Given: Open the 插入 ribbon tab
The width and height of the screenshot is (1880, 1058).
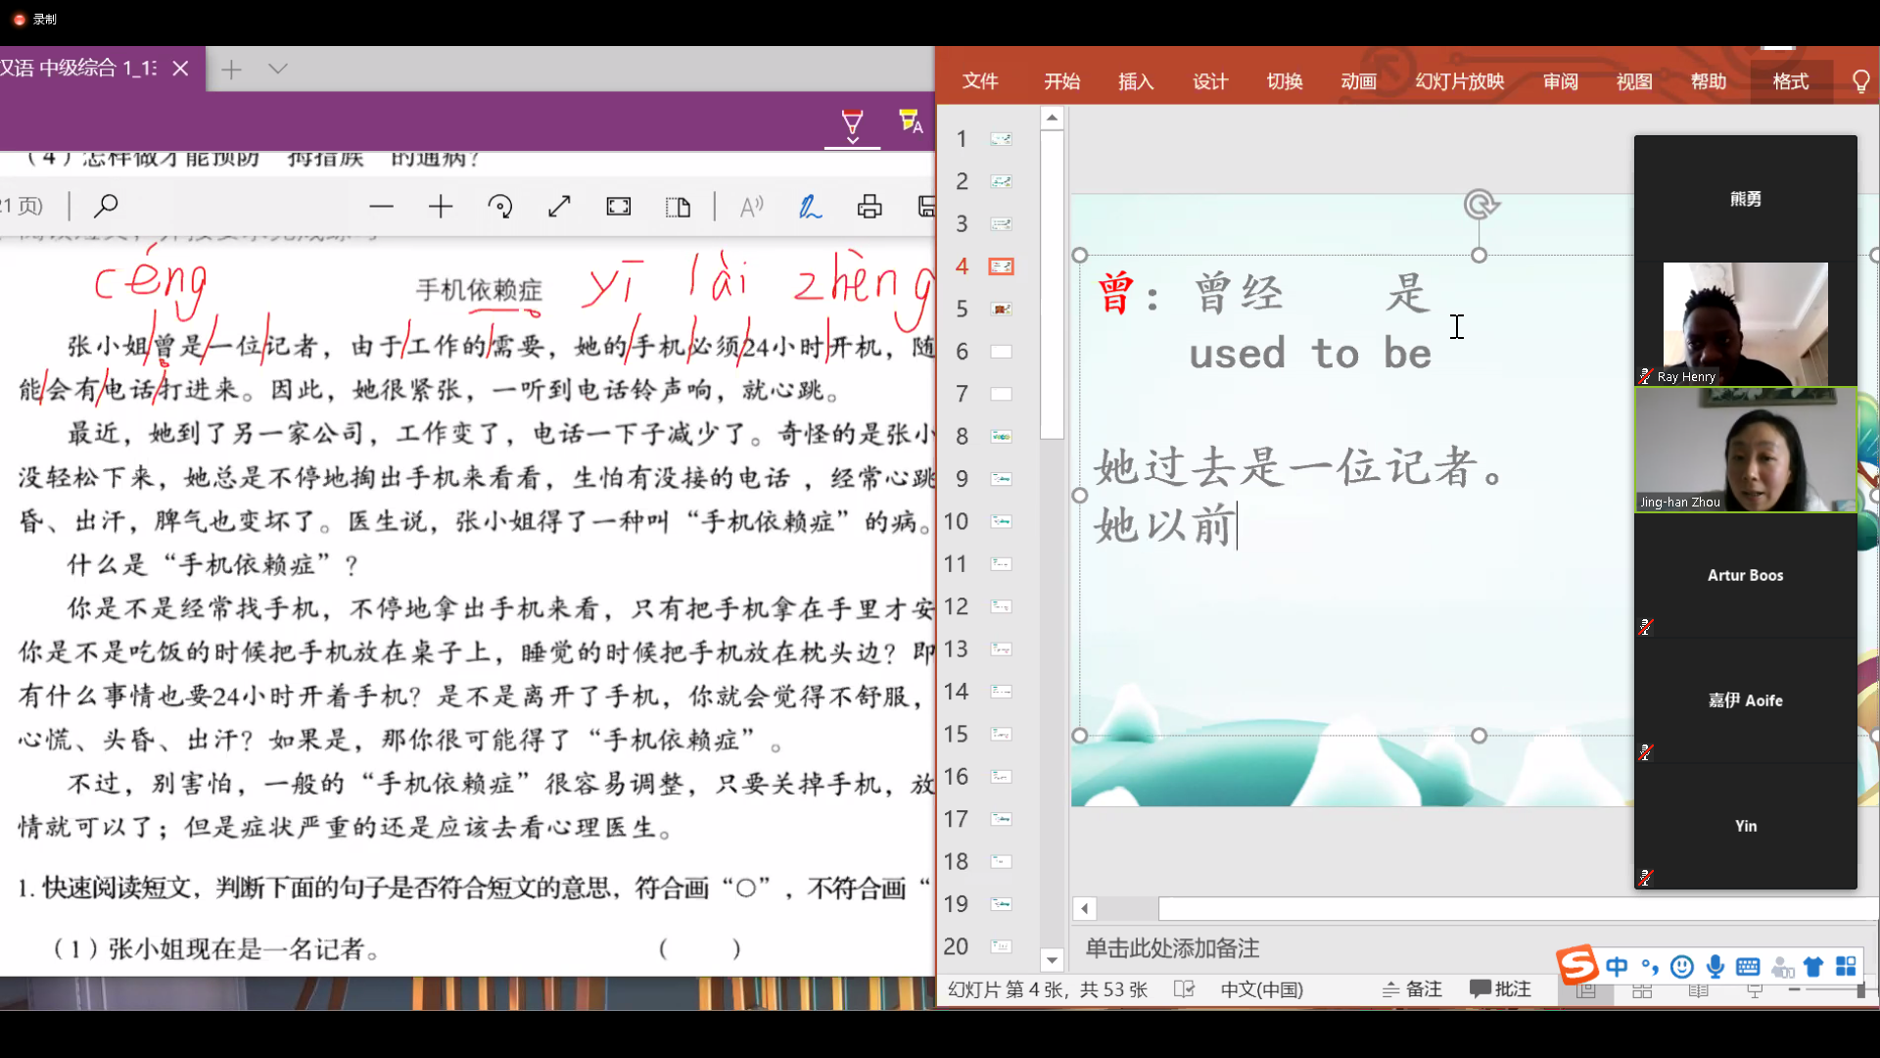Looking at the screenshot, I should click(1136, 81).
